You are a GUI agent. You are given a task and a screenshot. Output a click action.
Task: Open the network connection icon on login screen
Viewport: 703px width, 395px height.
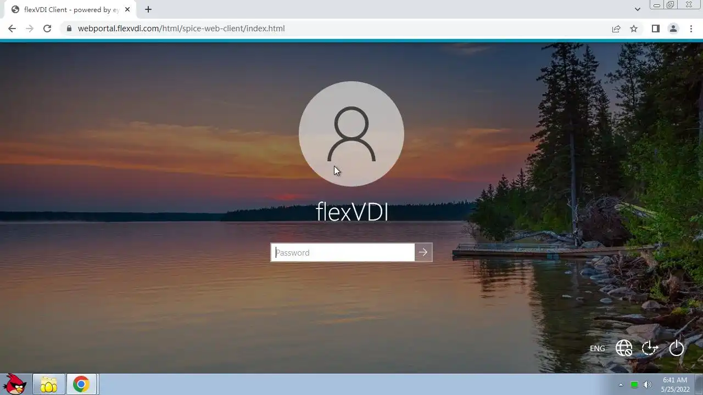coord(624,348)
